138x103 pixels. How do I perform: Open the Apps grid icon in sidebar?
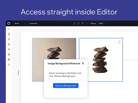tap(9, 55)
